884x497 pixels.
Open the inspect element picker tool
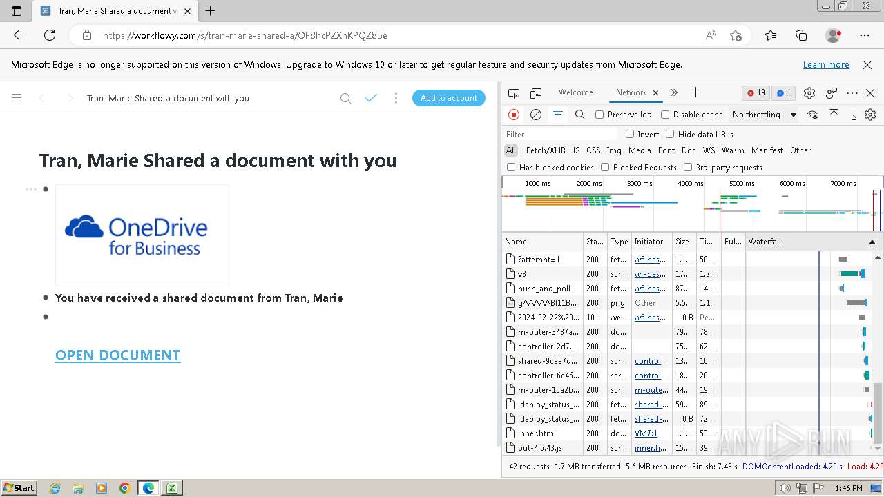click(x=513, y=93)
